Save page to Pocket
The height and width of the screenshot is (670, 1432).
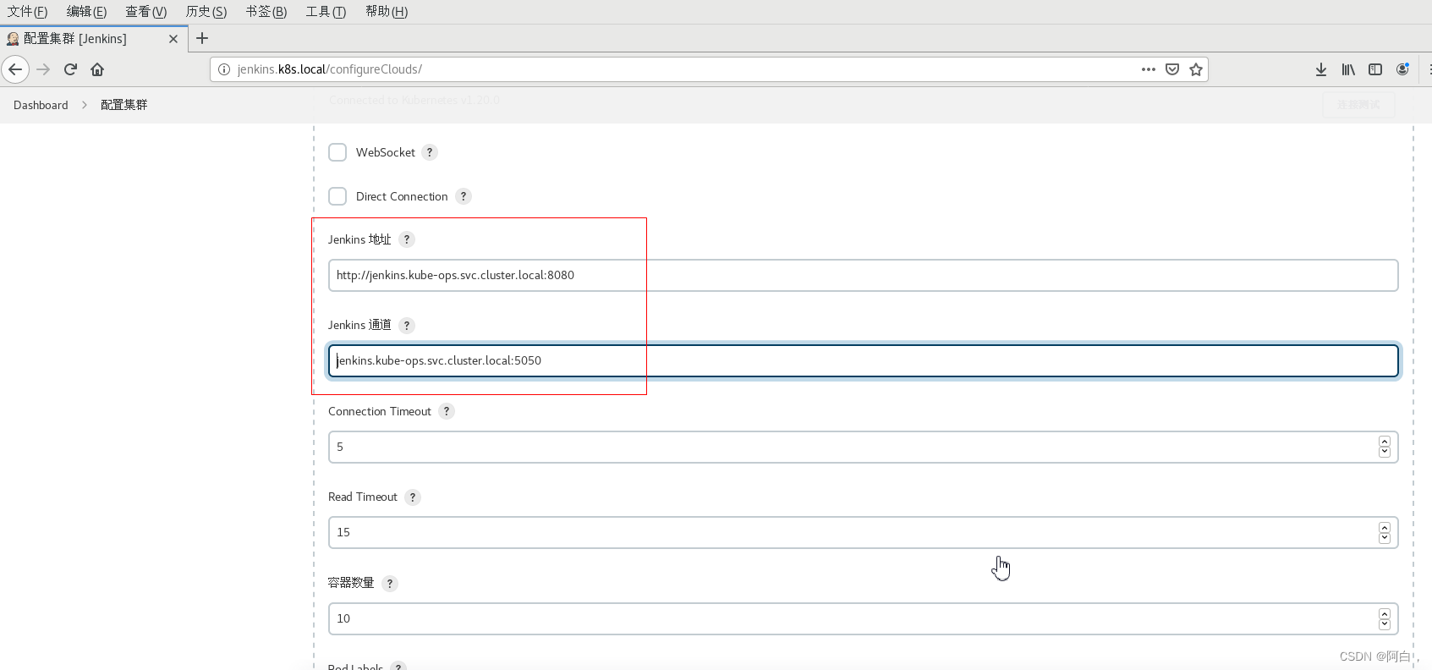click(1172, 69)
